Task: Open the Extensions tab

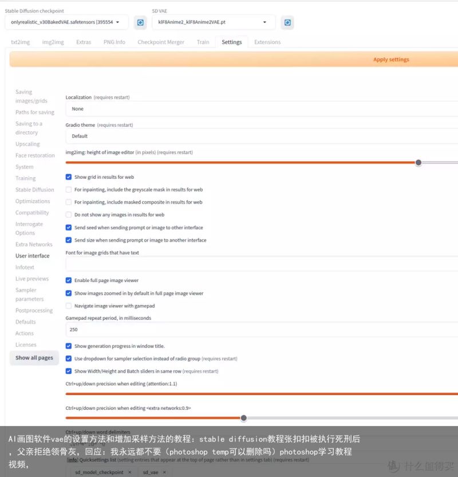Action: (x=267, y=42)
